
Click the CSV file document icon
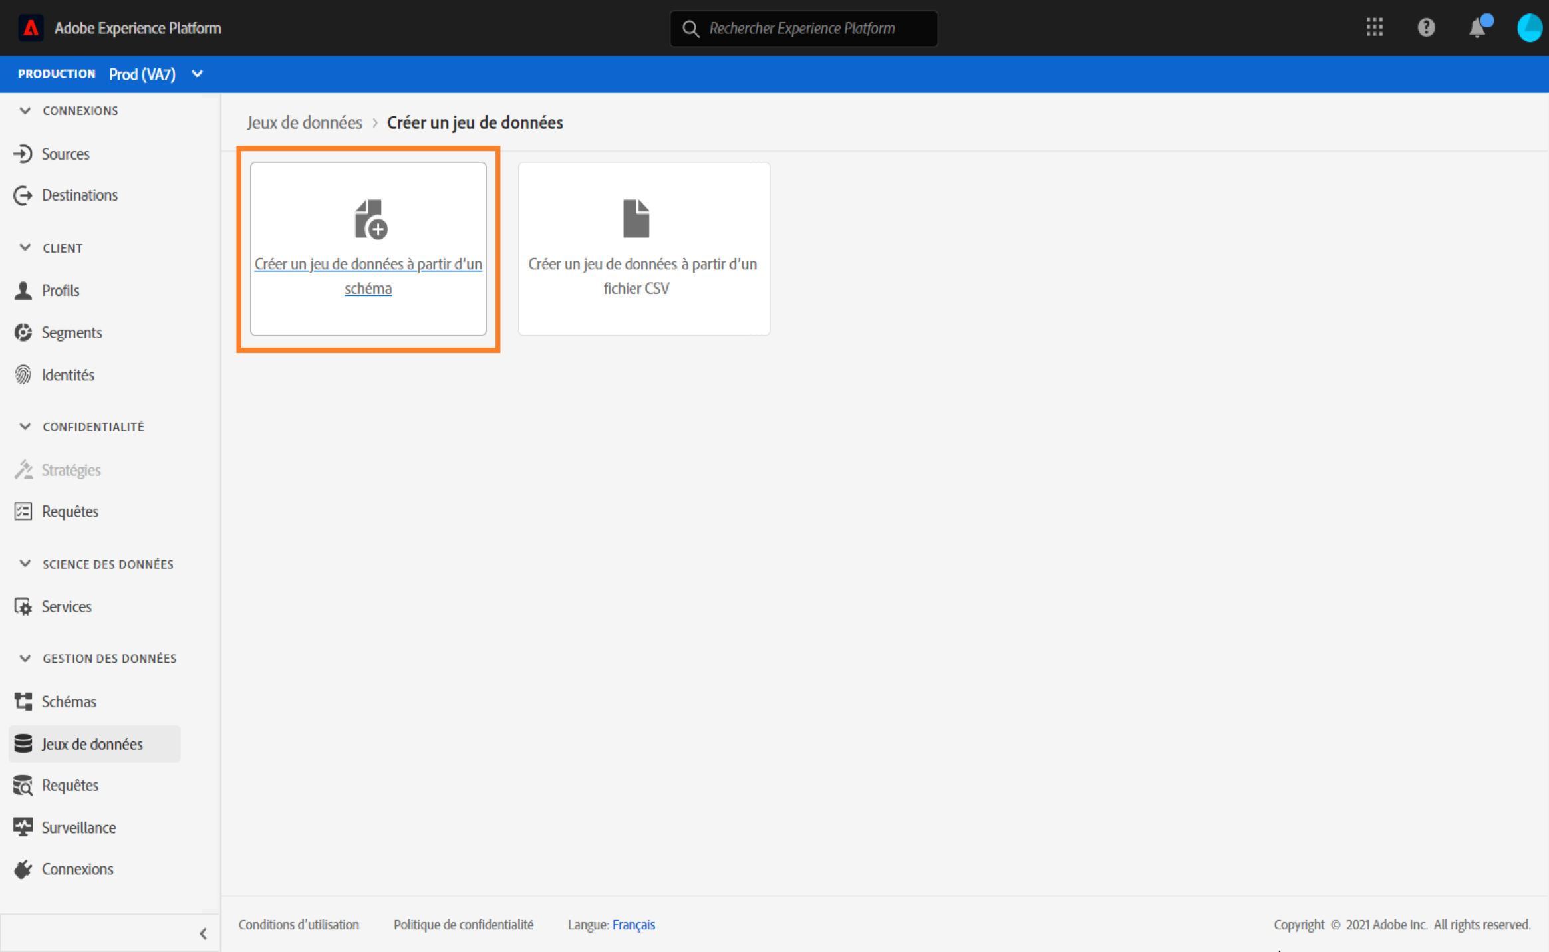(636, 218)
